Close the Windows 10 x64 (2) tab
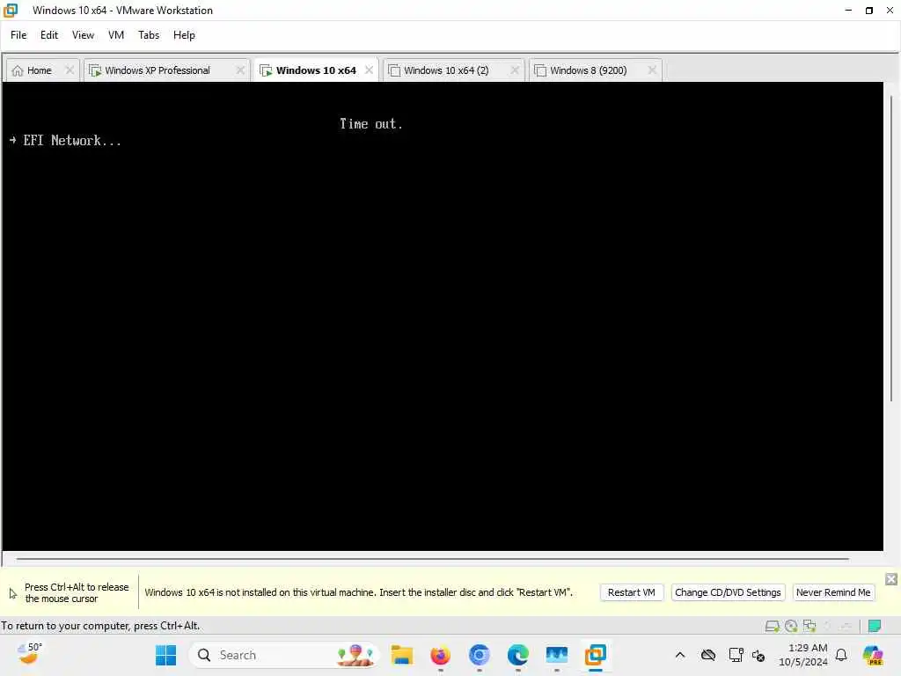Viewport: 901px width, 676px height. 514,70
